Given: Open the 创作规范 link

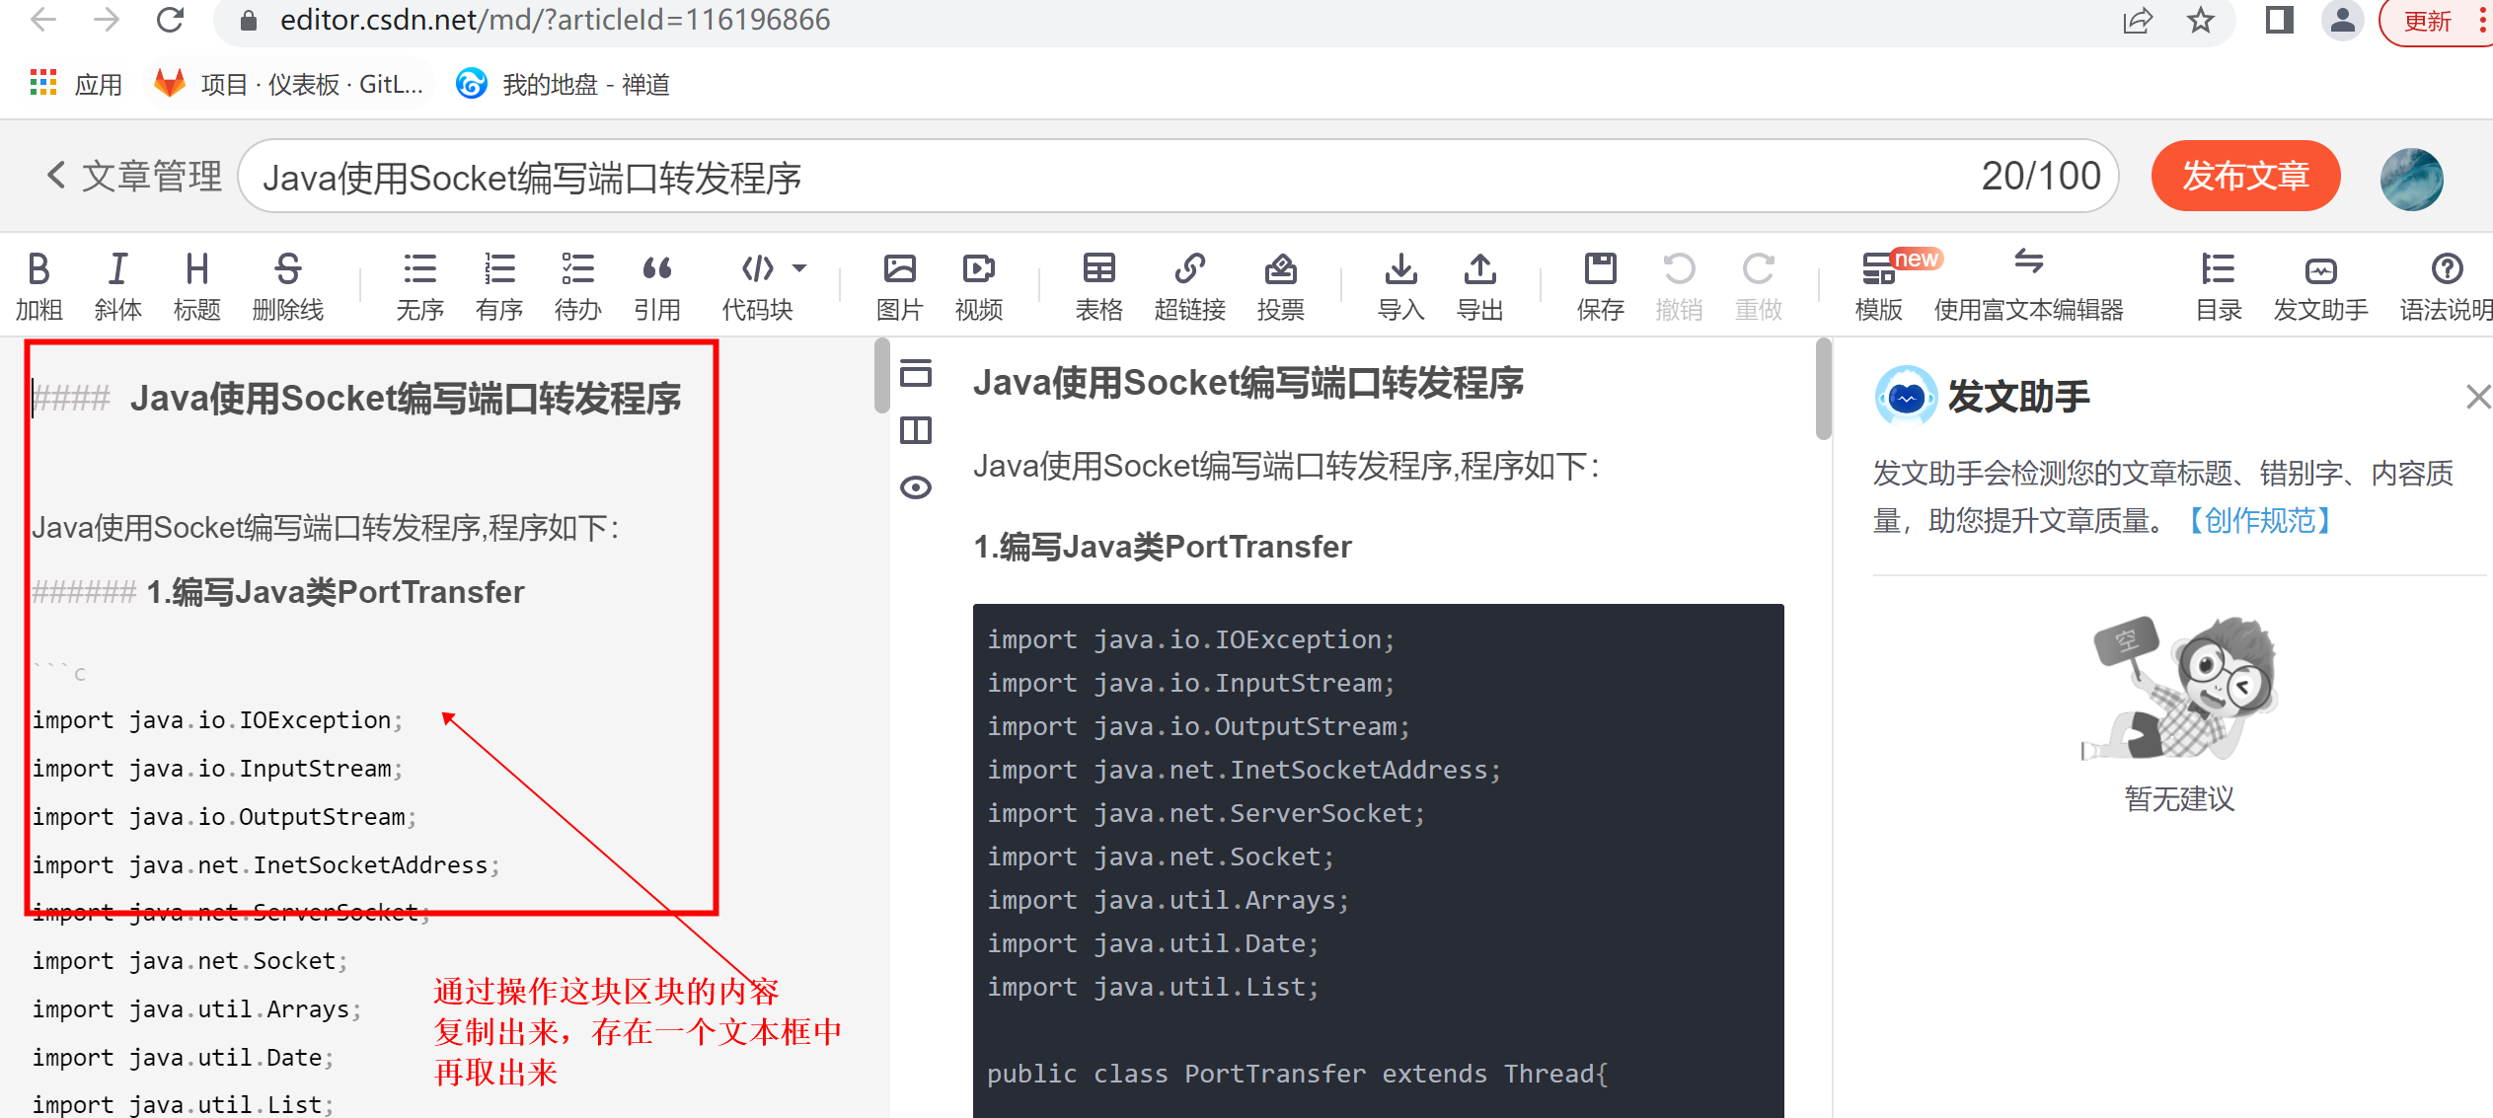Looking at the screenshot, I should (x=2260, y=520).
